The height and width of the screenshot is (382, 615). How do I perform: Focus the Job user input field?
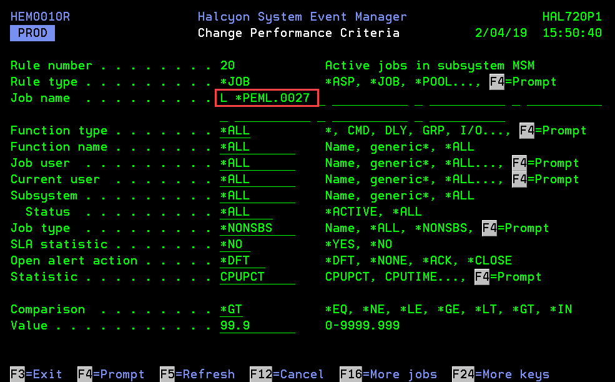257,163
